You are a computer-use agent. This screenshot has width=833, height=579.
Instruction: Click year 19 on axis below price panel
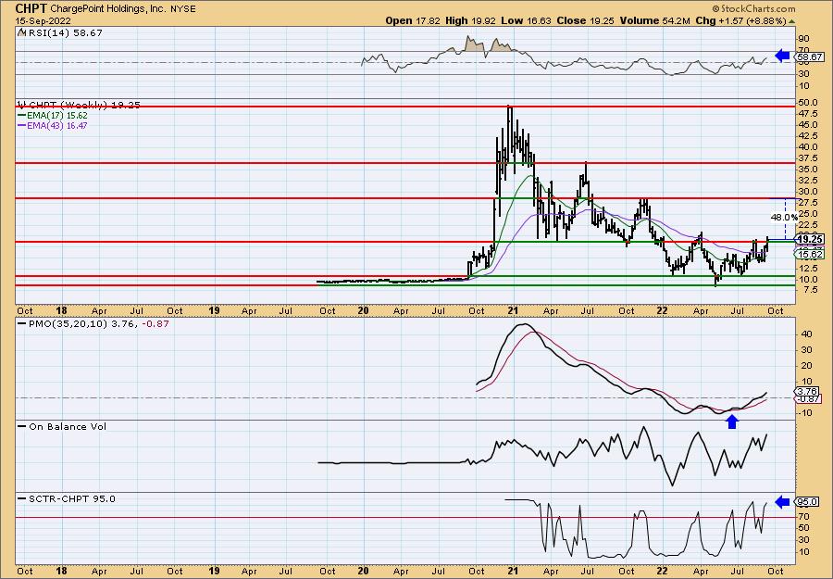click(214, 311)
